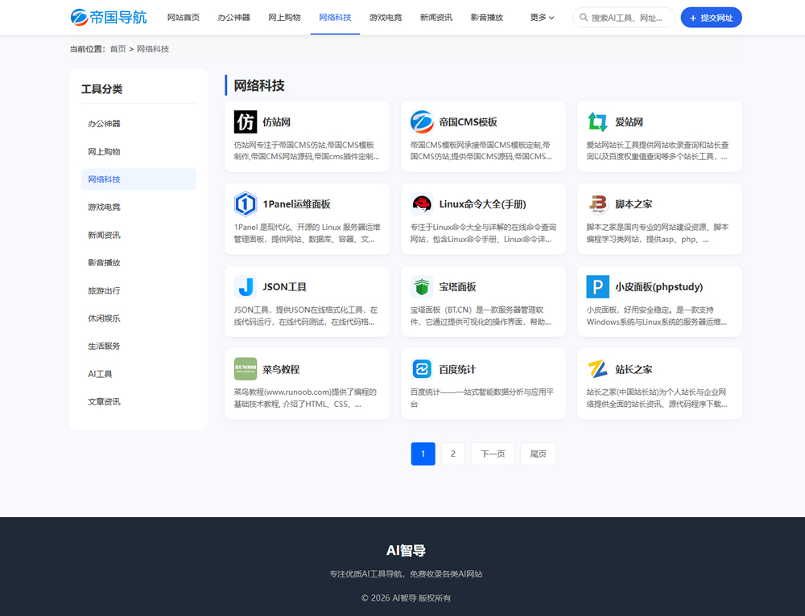The width and height of the screenshot is (805, 616).
Task: Select 影音播放 in sidebar categories
Action: click(138, 263)
